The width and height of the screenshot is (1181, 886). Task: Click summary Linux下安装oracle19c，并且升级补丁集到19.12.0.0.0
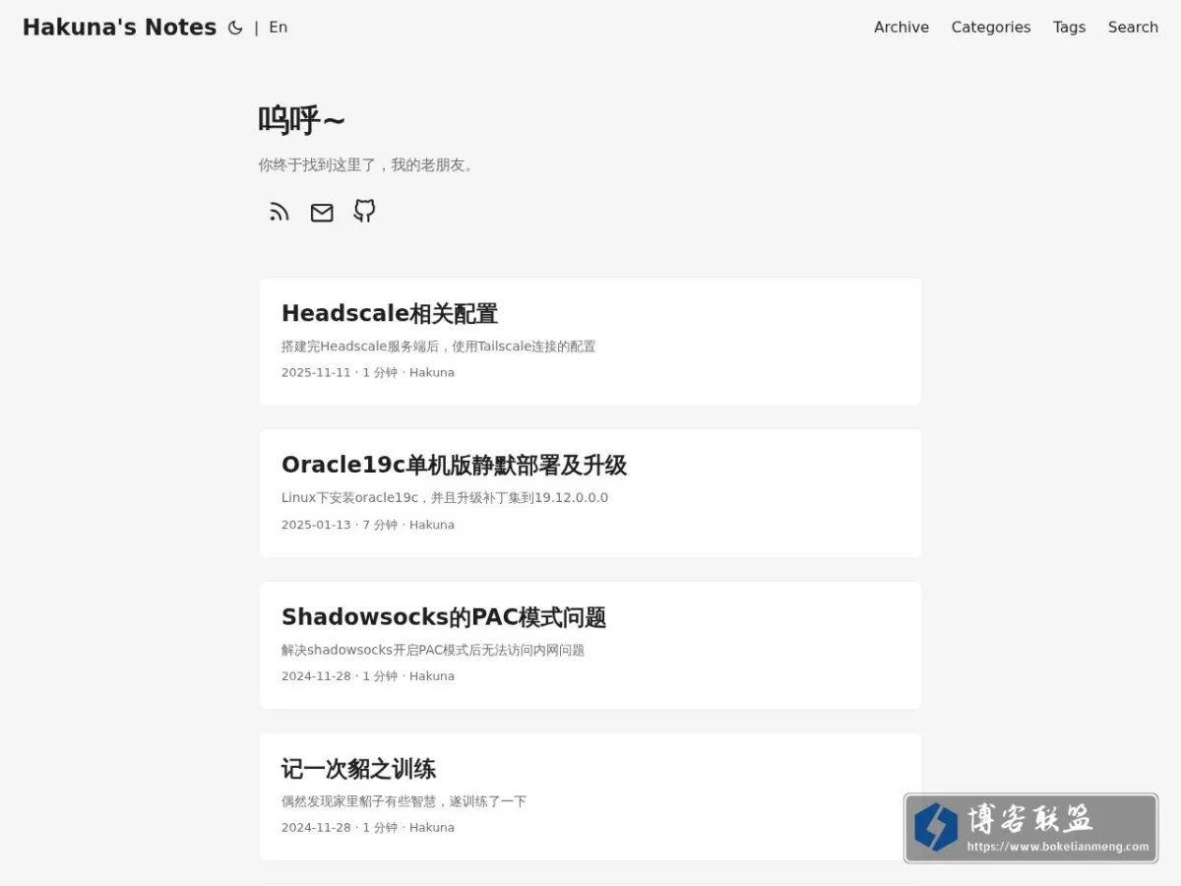coord(445,498)
